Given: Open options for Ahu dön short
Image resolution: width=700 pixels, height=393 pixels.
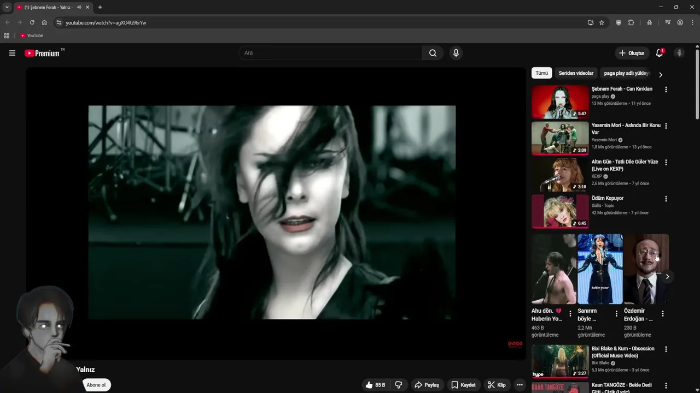Looking at the screenshot, I should click(x=570, y=314).
